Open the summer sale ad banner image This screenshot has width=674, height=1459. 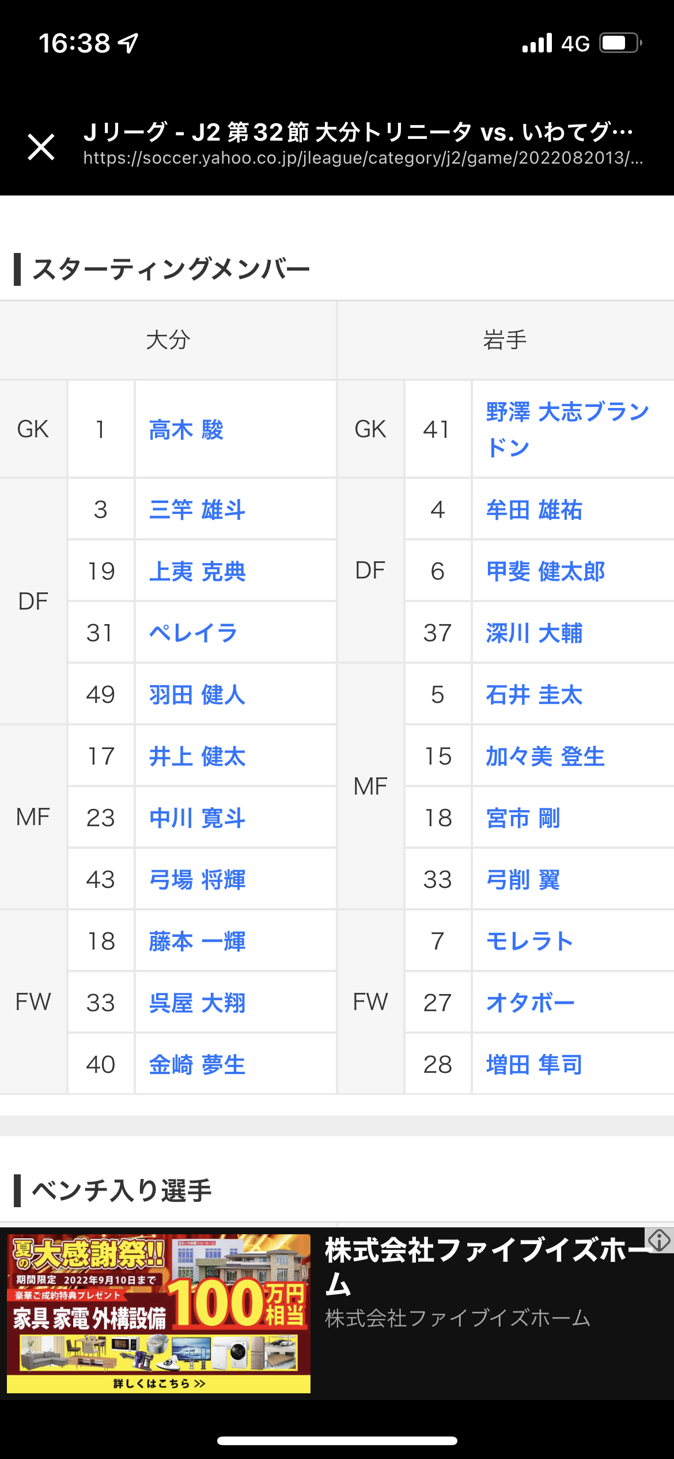click(158, 1313)
